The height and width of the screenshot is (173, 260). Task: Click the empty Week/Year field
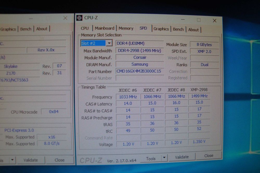[x=204, y=58]
